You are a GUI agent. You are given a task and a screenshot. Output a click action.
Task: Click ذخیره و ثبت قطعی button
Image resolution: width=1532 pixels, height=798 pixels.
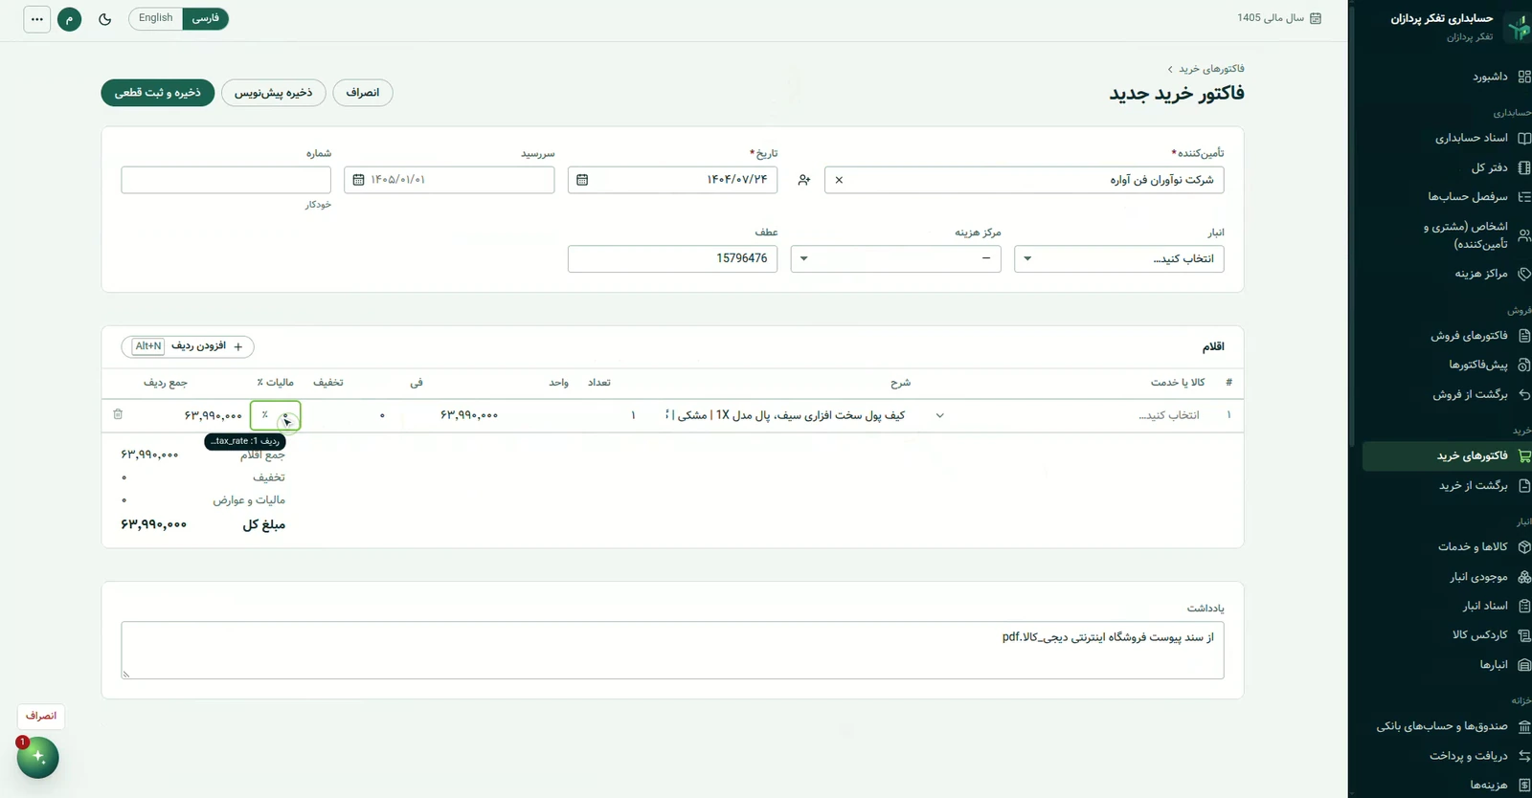[158, 93]
